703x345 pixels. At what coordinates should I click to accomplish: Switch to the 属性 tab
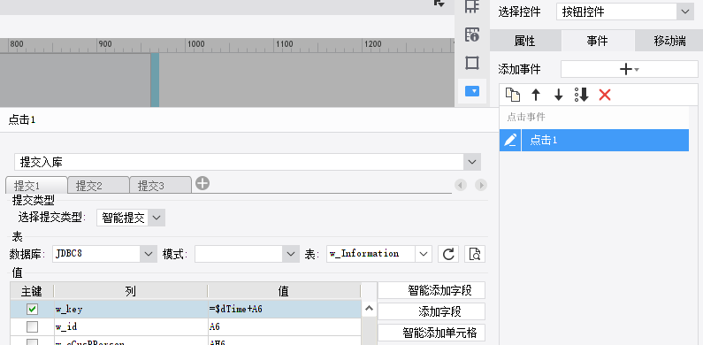click(x=524, y=41)
